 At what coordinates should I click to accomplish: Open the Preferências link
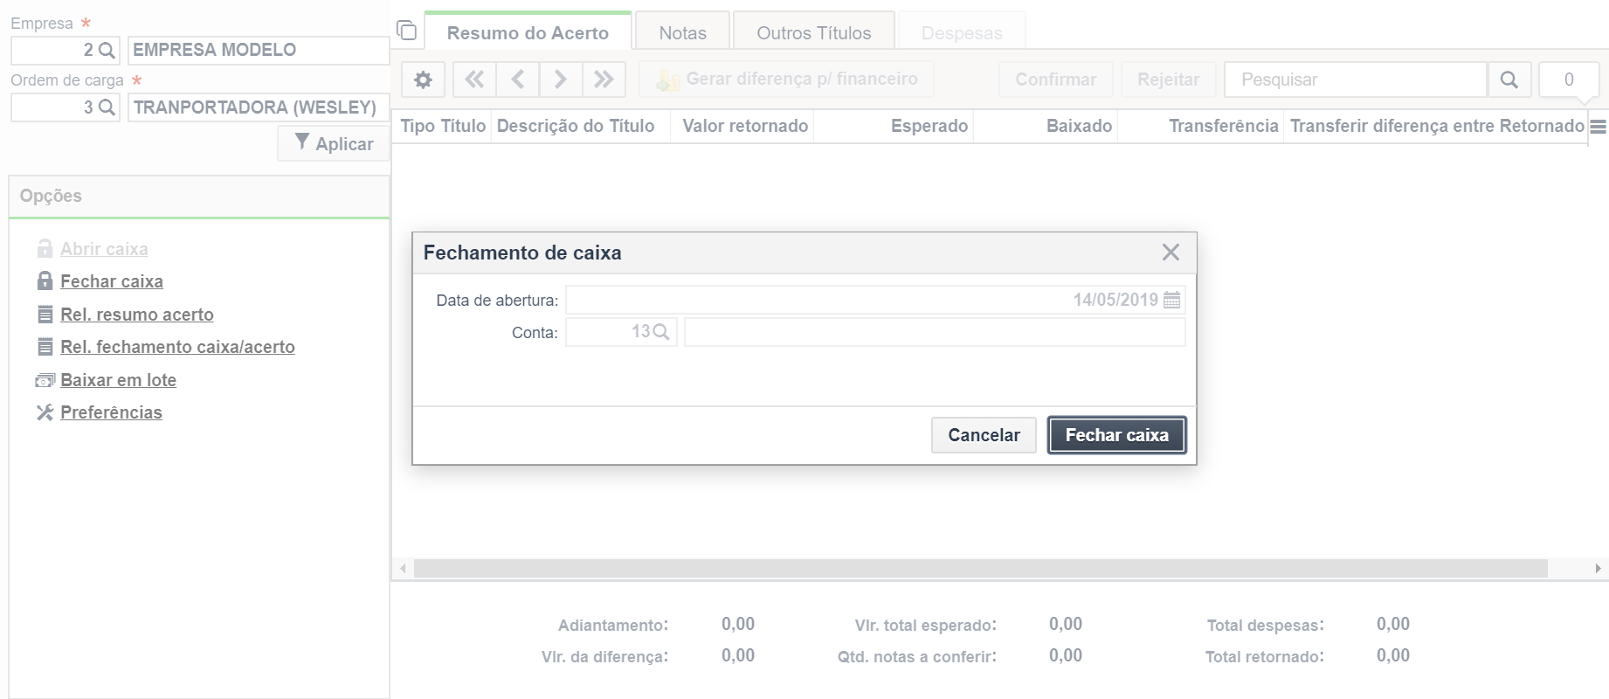111,412
